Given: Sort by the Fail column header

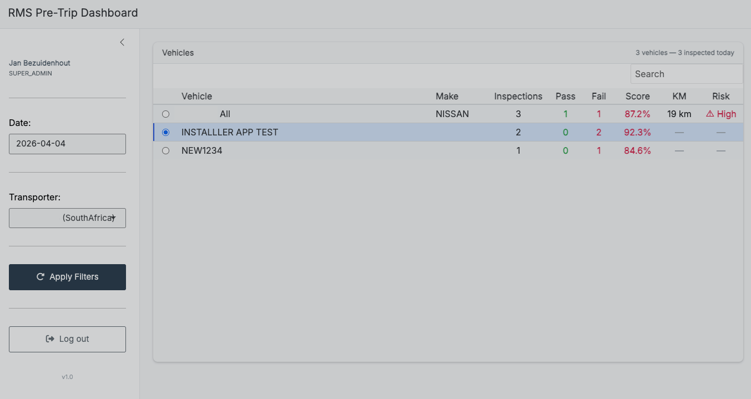Looking at the screenshot, I should click(598, 97).
